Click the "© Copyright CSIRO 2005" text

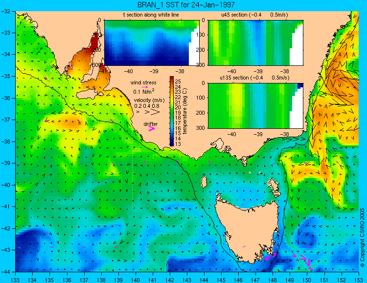(363, 238)
